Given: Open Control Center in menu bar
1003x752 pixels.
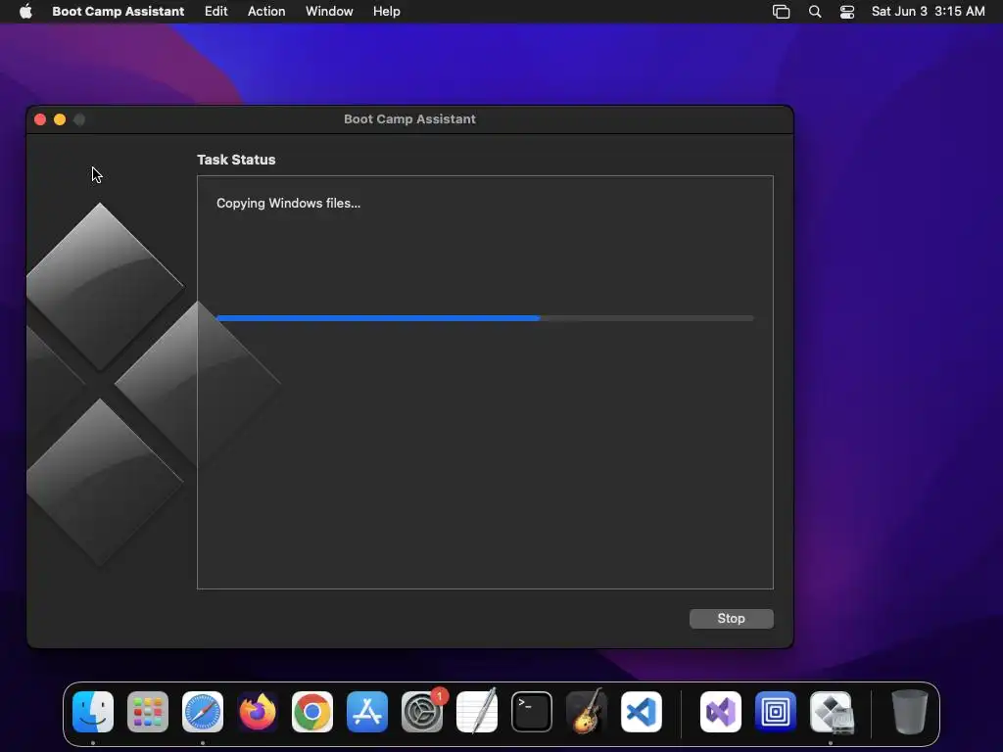Looking at the screenshot, I should [x=847, y=12].
